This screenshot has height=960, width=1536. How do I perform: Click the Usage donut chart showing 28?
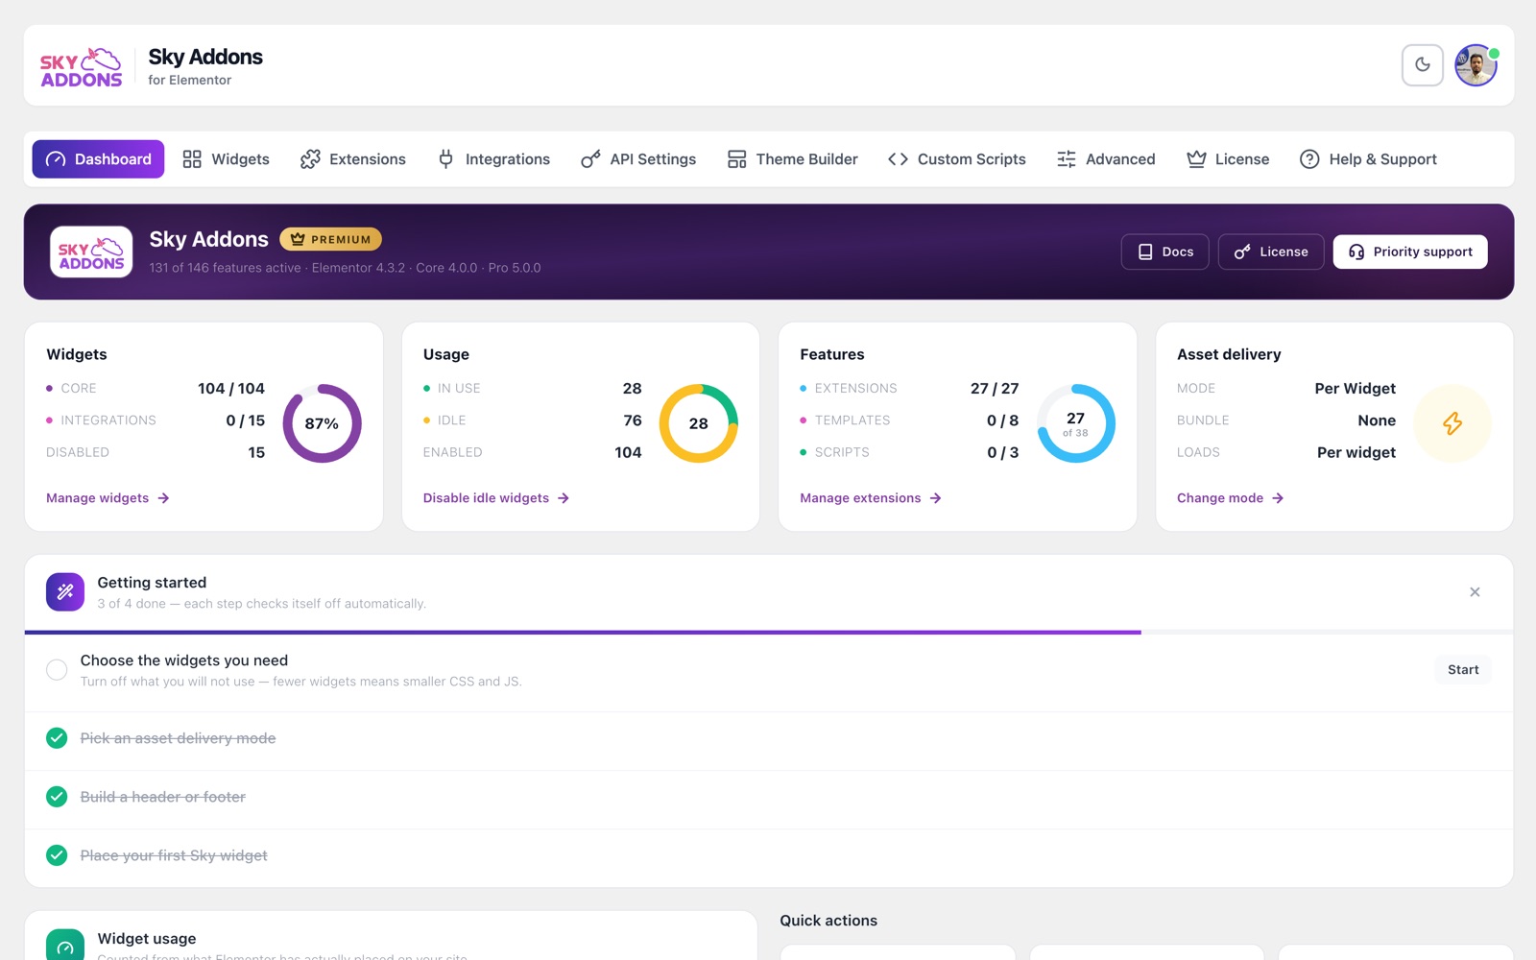tap(699, 423)
